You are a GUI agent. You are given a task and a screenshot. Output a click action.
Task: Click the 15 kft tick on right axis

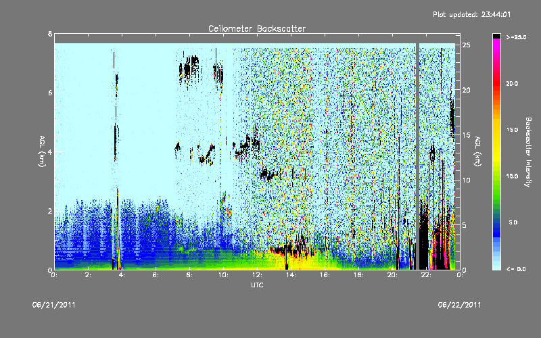pos(467,135)
